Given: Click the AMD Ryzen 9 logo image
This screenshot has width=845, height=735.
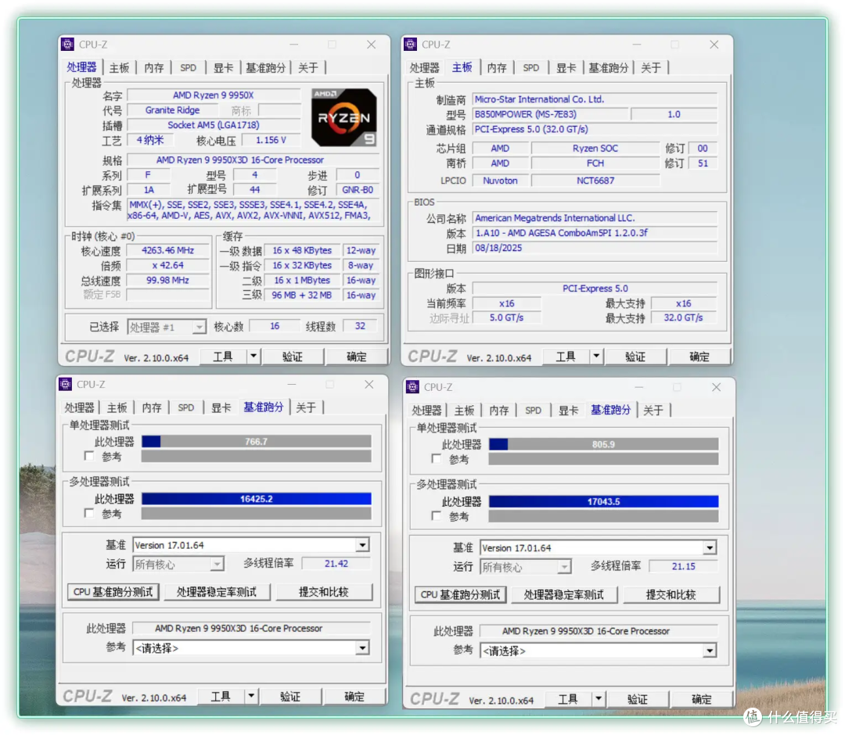Looking at the screenshot, I should 343,117.
